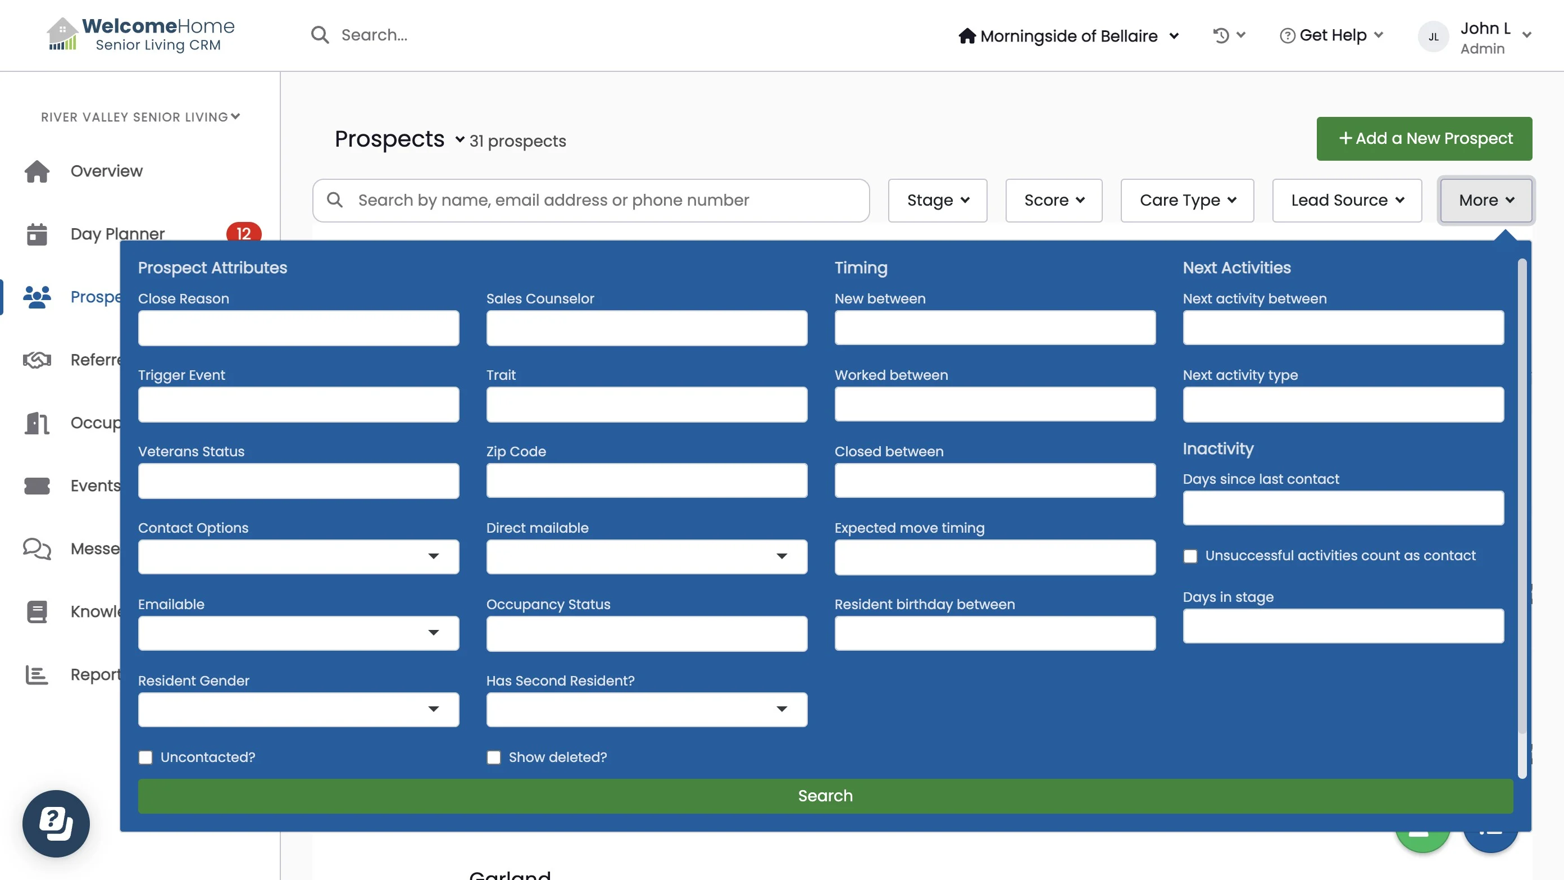The image size is (1564, 880).
Task: Open the Has Second Resident? dropdown
Action: 647,709
